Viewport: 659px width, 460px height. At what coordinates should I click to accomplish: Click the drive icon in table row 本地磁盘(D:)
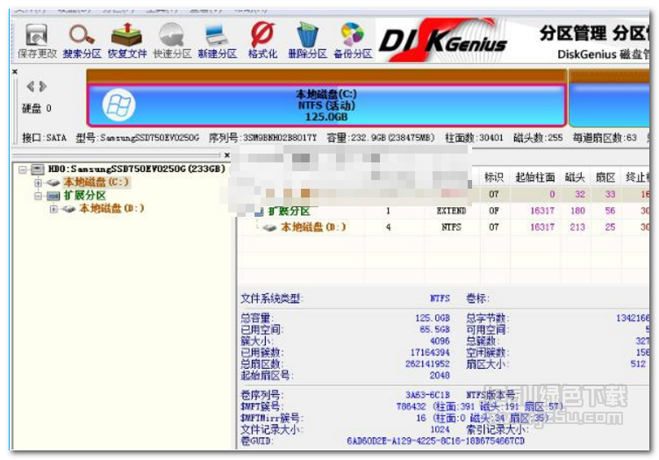pyautogui.click(x=269, y=227)
